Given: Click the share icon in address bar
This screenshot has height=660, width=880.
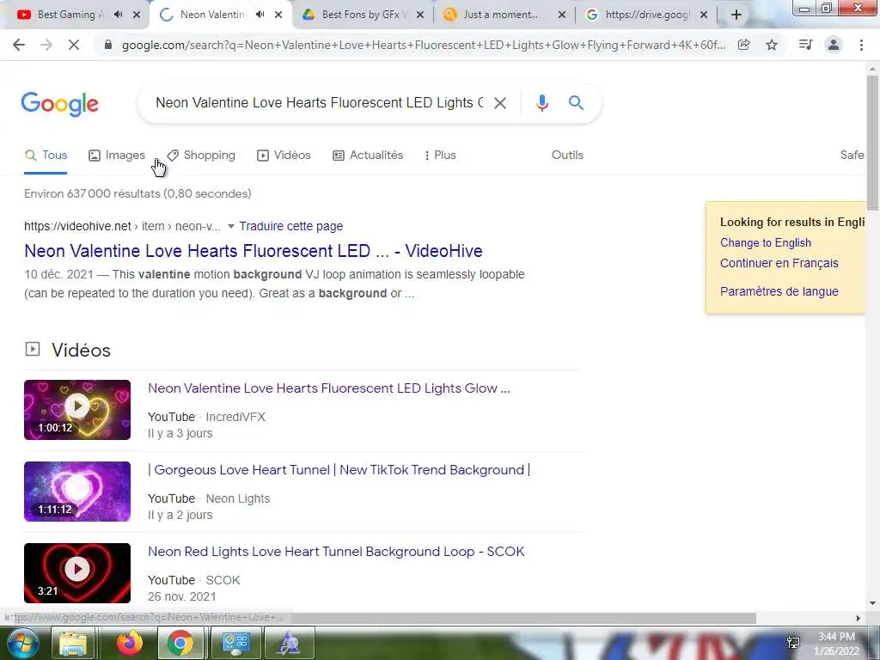Looking at the screenshot, I should click(744, 45).
